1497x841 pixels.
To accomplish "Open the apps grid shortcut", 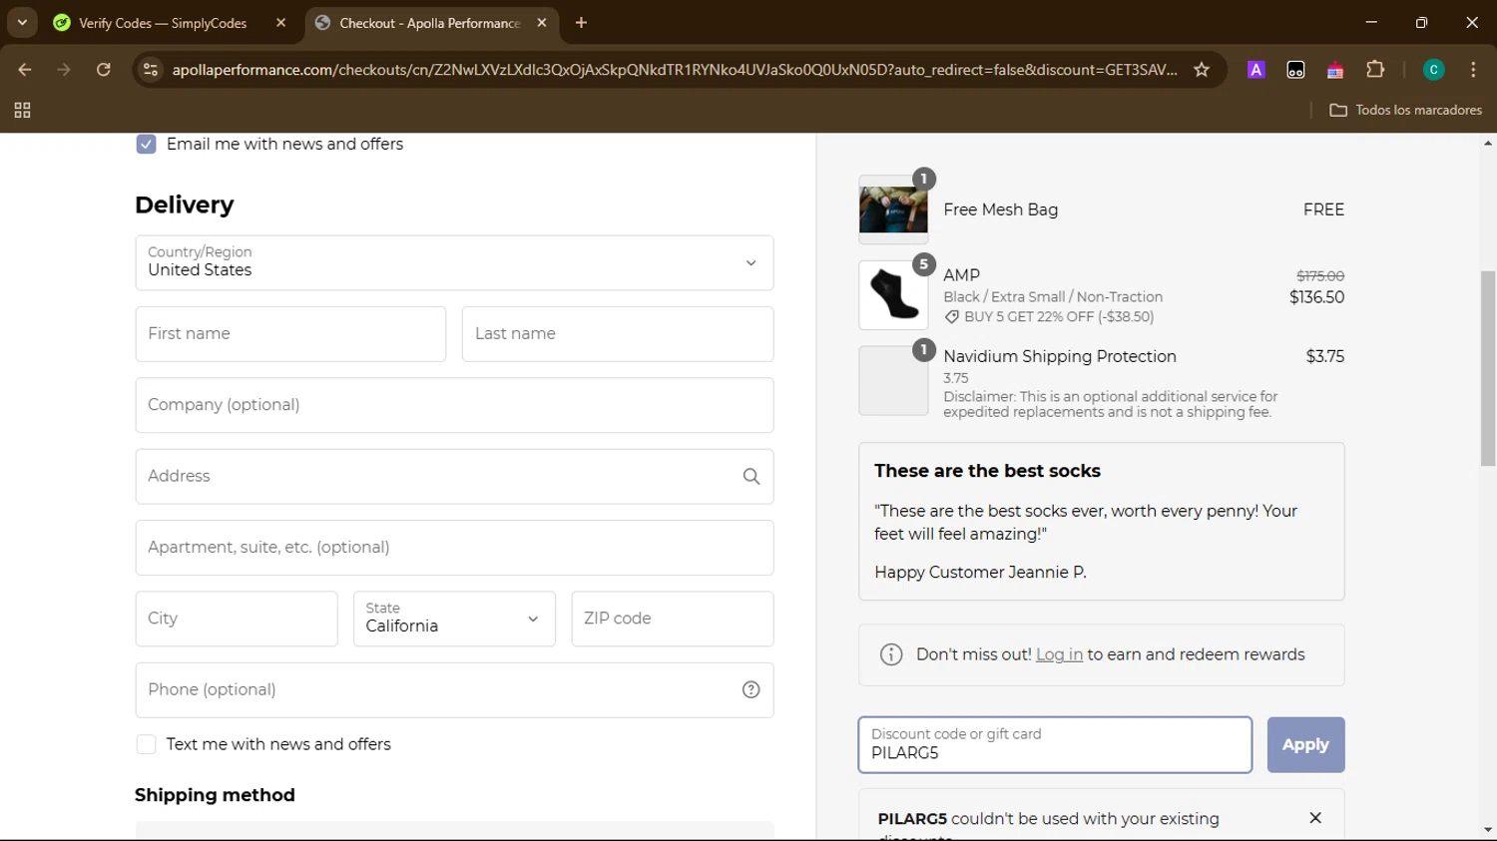I will [x=22, y=111].
